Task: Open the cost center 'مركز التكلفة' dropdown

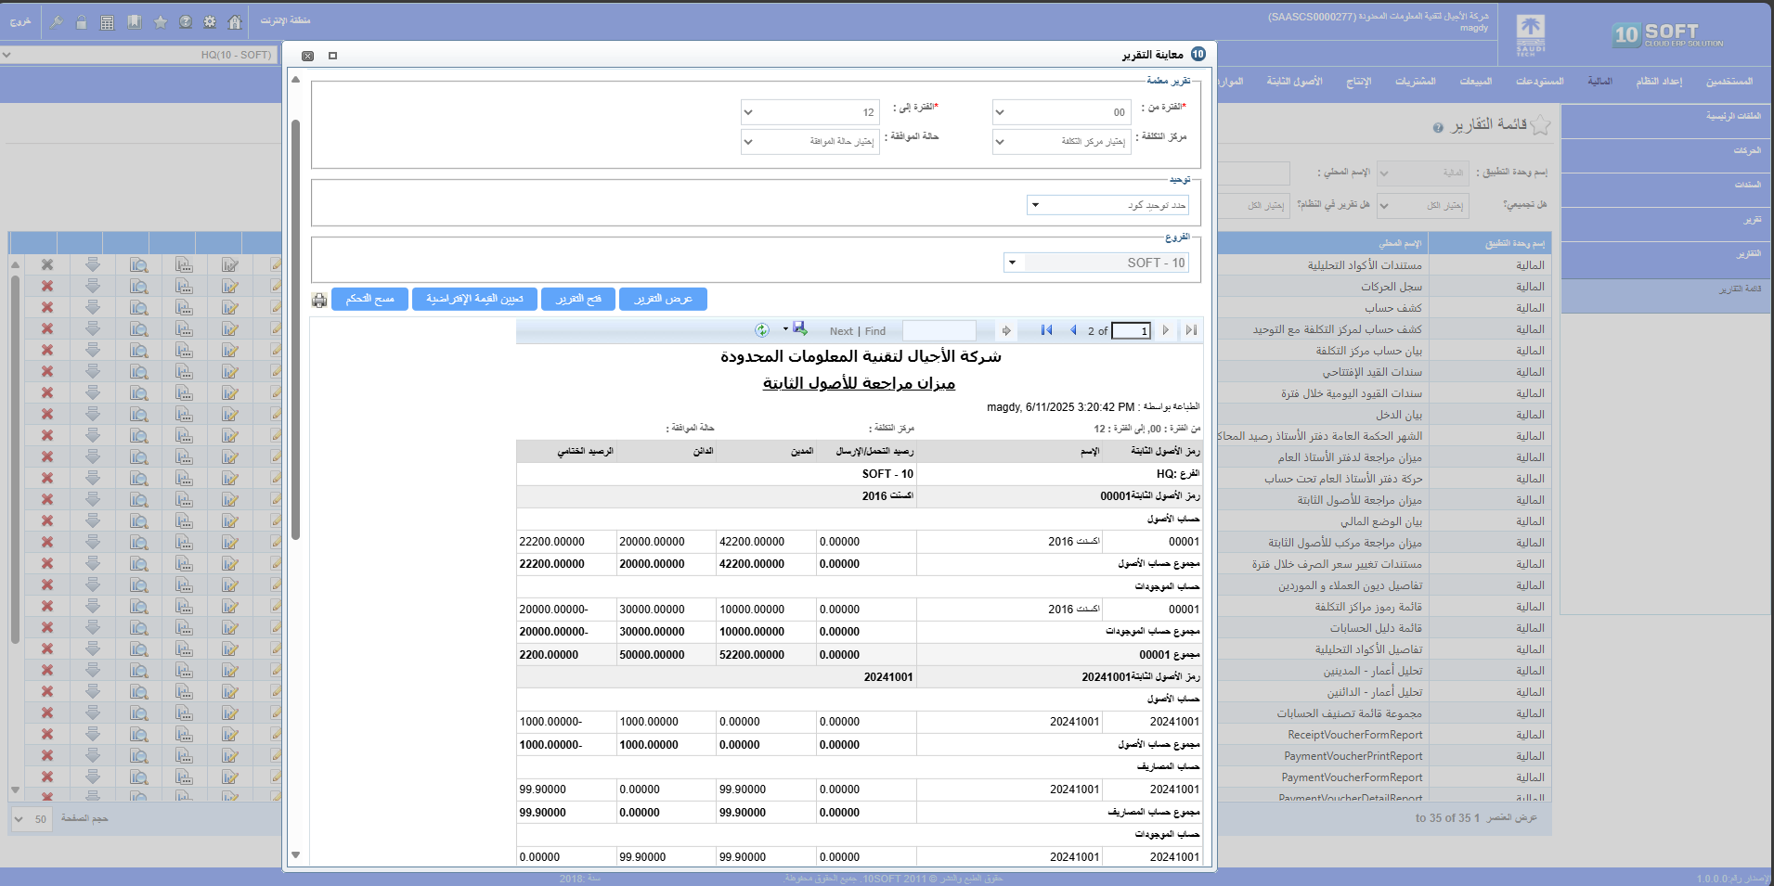Action: (x=1000, y=142)
